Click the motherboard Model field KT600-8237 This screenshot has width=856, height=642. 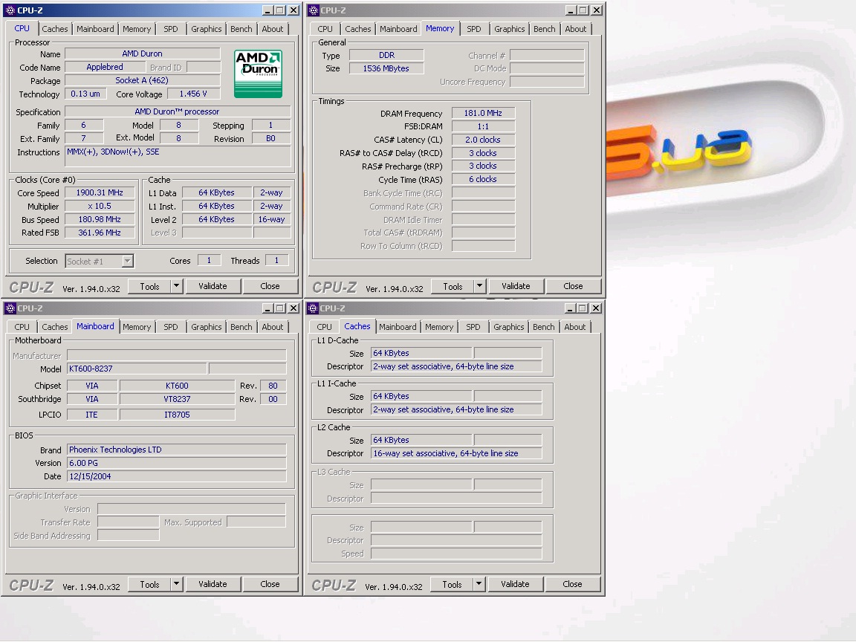(137, 369)
